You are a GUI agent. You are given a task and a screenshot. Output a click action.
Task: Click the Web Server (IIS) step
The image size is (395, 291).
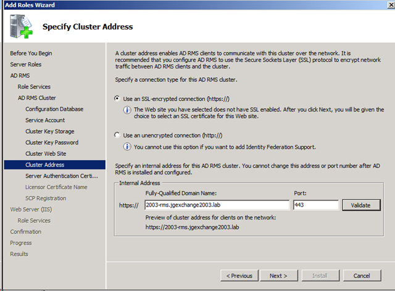coord(31,209)
